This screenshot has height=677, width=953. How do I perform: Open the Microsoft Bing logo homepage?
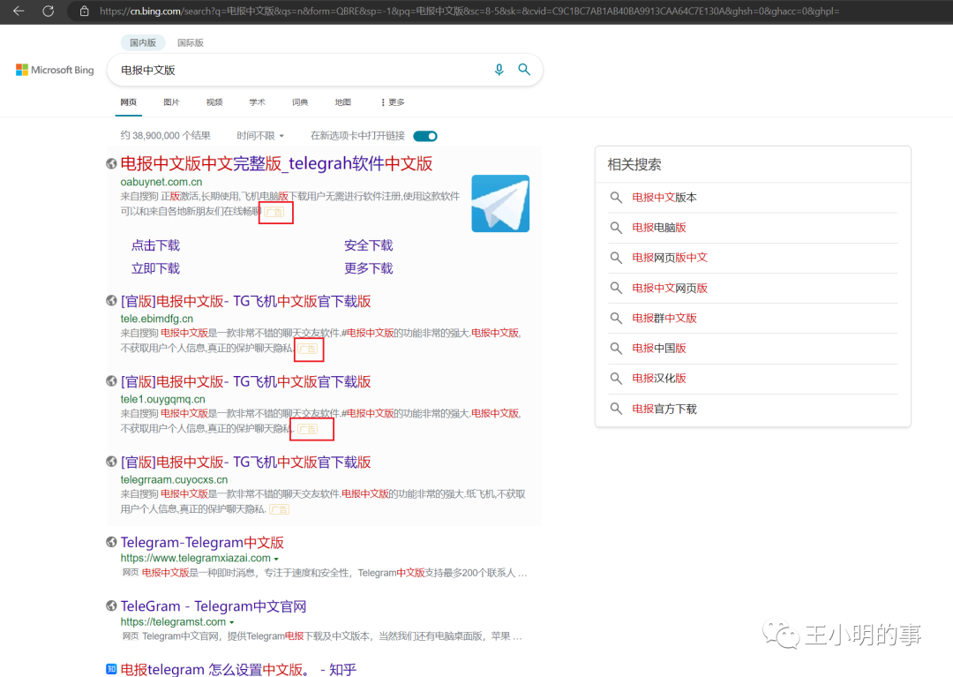[x=55, y=70]
